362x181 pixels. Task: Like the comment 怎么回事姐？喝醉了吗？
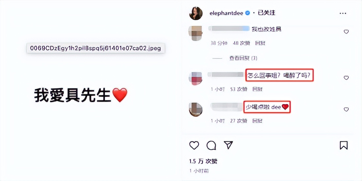[346, 78]
